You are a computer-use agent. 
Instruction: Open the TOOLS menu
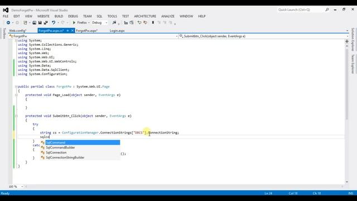pos(112,16)
